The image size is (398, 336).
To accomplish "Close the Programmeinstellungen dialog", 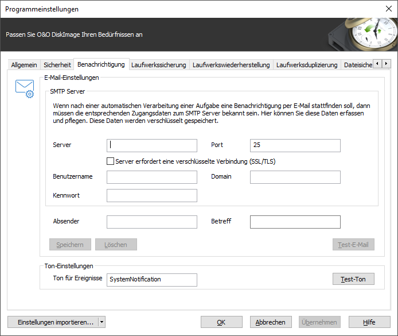I will pos(389,9).
